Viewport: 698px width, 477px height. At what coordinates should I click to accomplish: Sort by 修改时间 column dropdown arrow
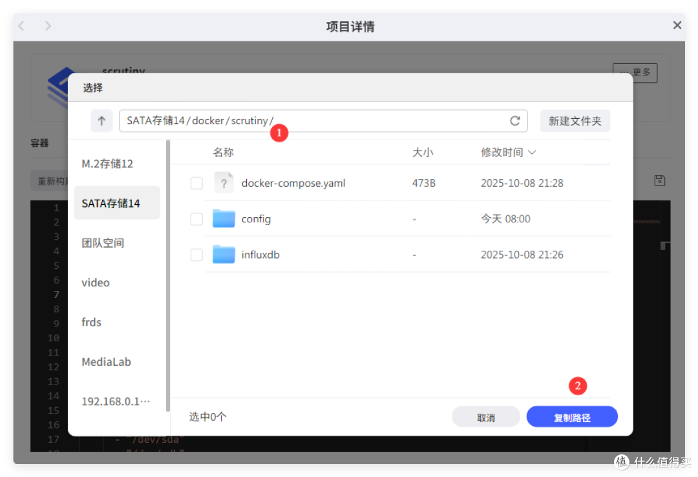click(532, 153)
